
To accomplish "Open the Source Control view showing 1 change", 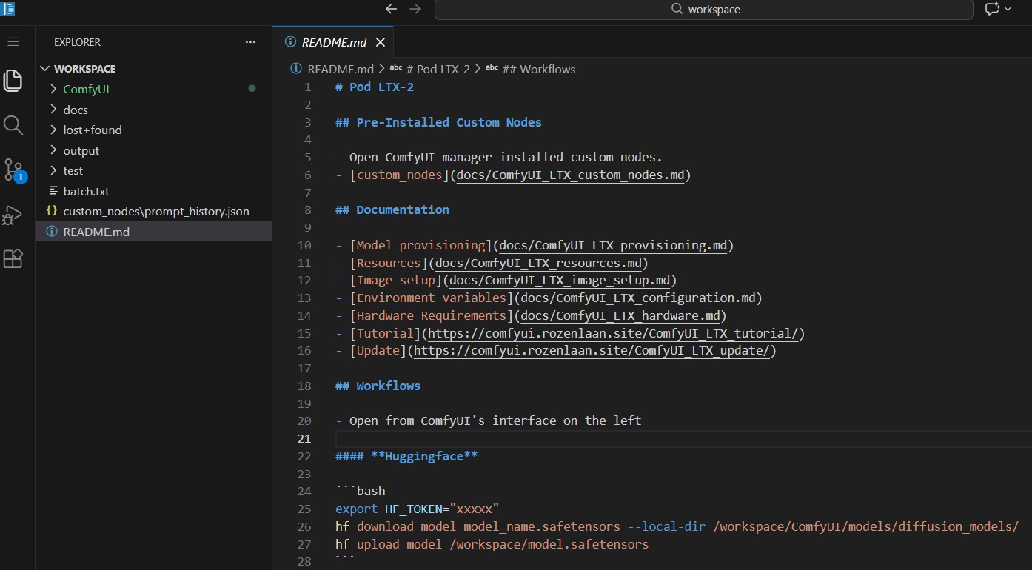I will click(x=13, y=170).
